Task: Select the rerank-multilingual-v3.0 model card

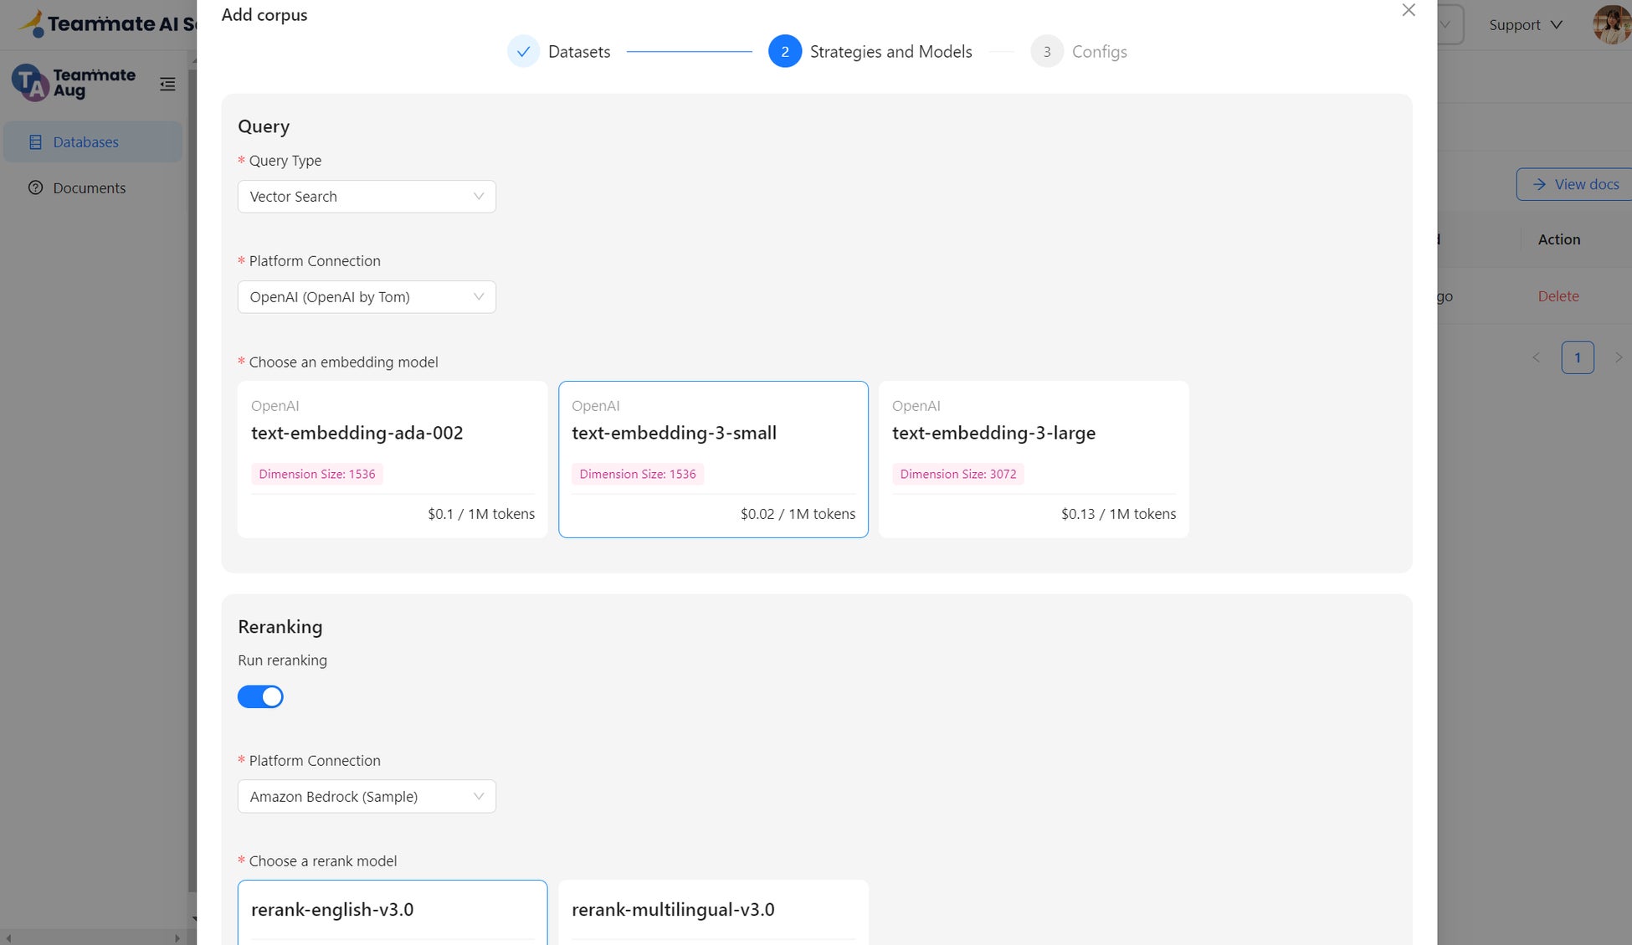Action: point(712,911)
